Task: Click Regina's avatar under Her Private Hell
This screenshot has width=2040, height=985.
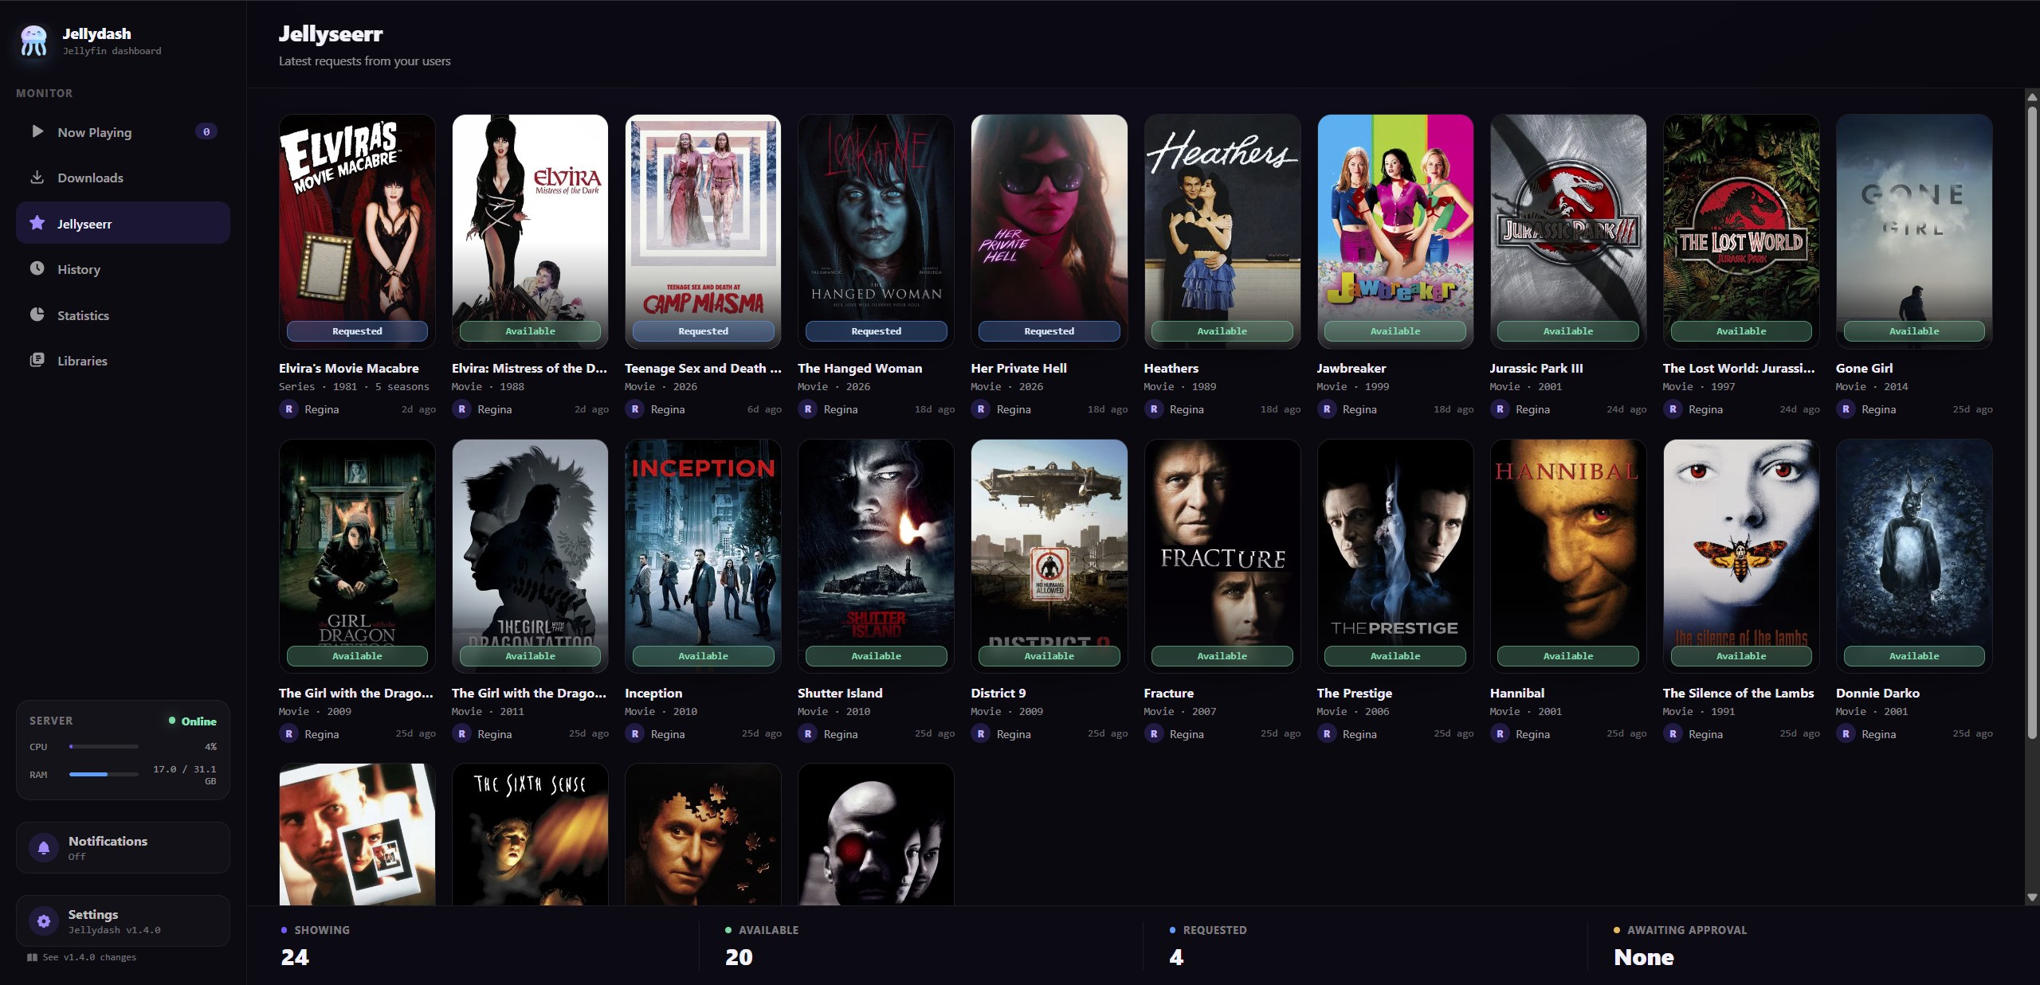Action: 980,409
